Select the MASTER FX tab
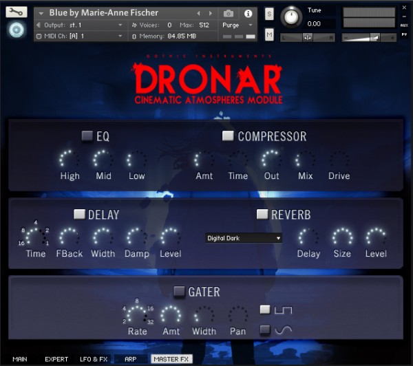This screenshot has height=366, width=413. pos(171,359)
